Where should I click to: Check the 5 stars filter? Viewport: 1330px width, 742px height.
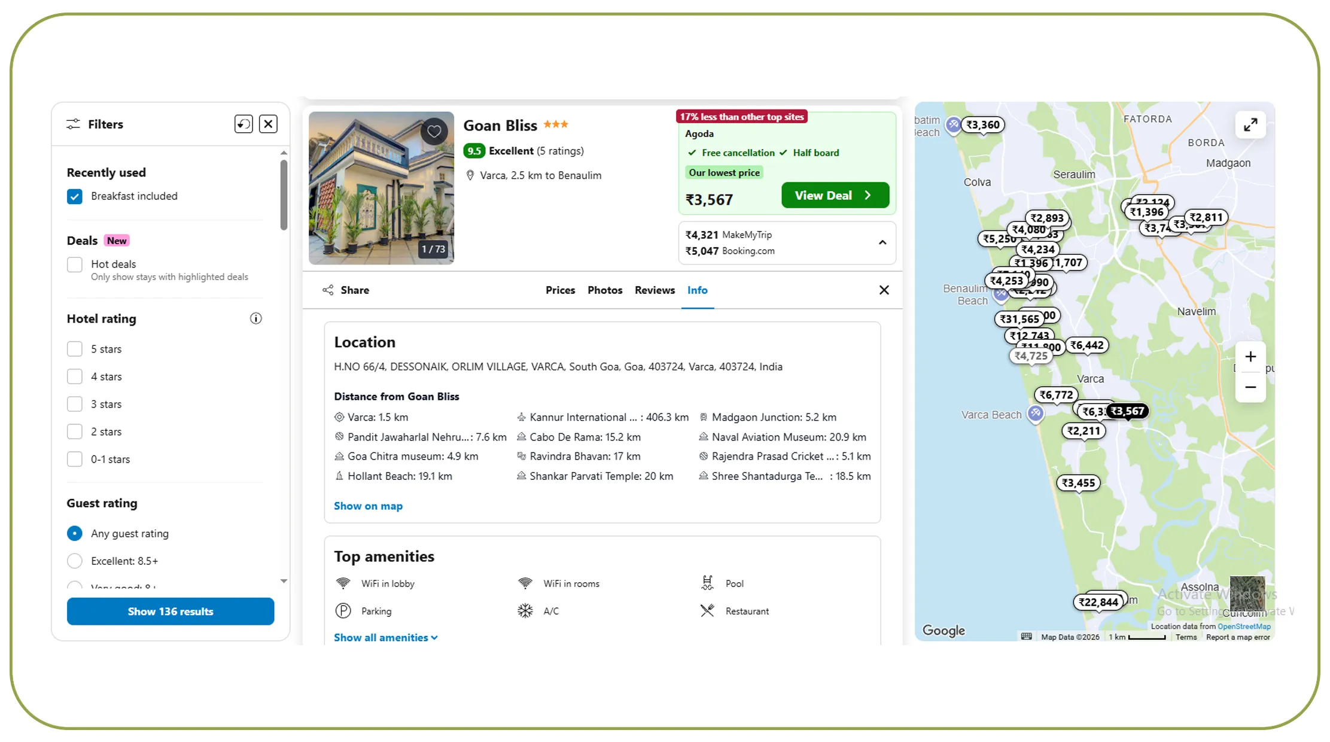(x=75, y=349)
